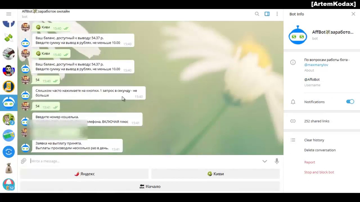Viewport: 360px width, 202px height.
Task: Open 252 shared links
Action: (317, 121)
